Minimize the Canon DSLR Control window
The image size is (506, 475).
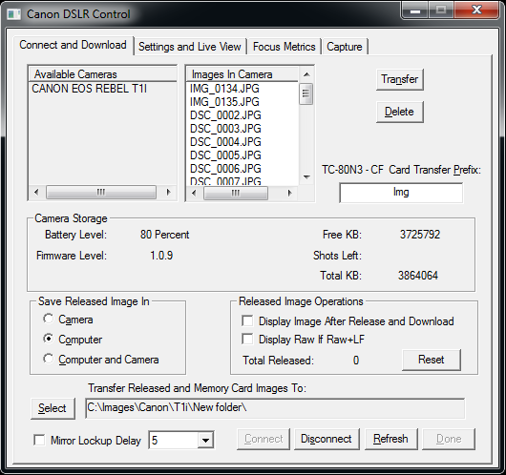[x=415, y=10]
